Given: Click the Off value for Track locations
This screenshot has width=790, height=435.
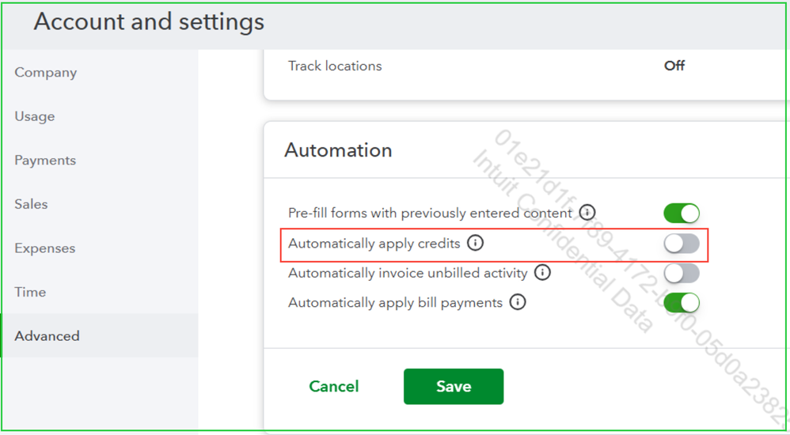Looking at the screenshot, I should coord(674,66).
